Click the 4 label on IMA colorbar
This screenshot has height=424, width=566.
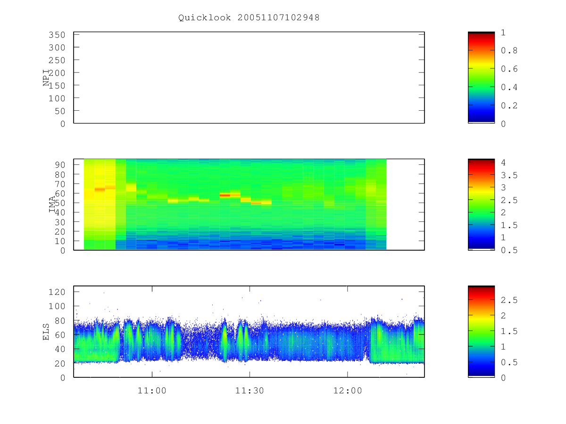pyautogui.click(x=503, y=163)
